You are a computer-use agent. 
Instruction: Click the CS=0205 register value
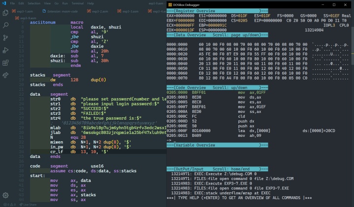239,21
